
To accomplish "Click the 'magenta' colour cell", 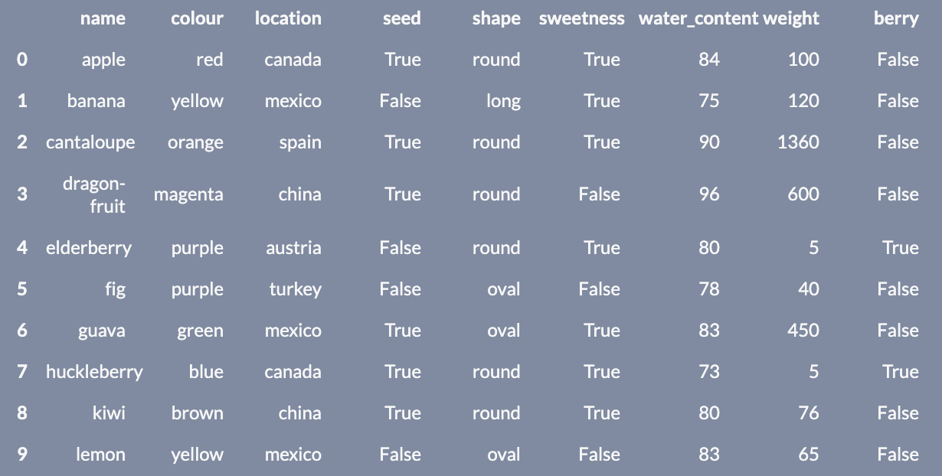I will tap(188, 194).
